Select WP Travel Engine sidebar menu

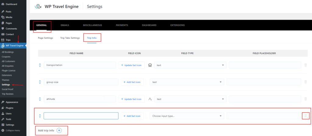(13, 46)
